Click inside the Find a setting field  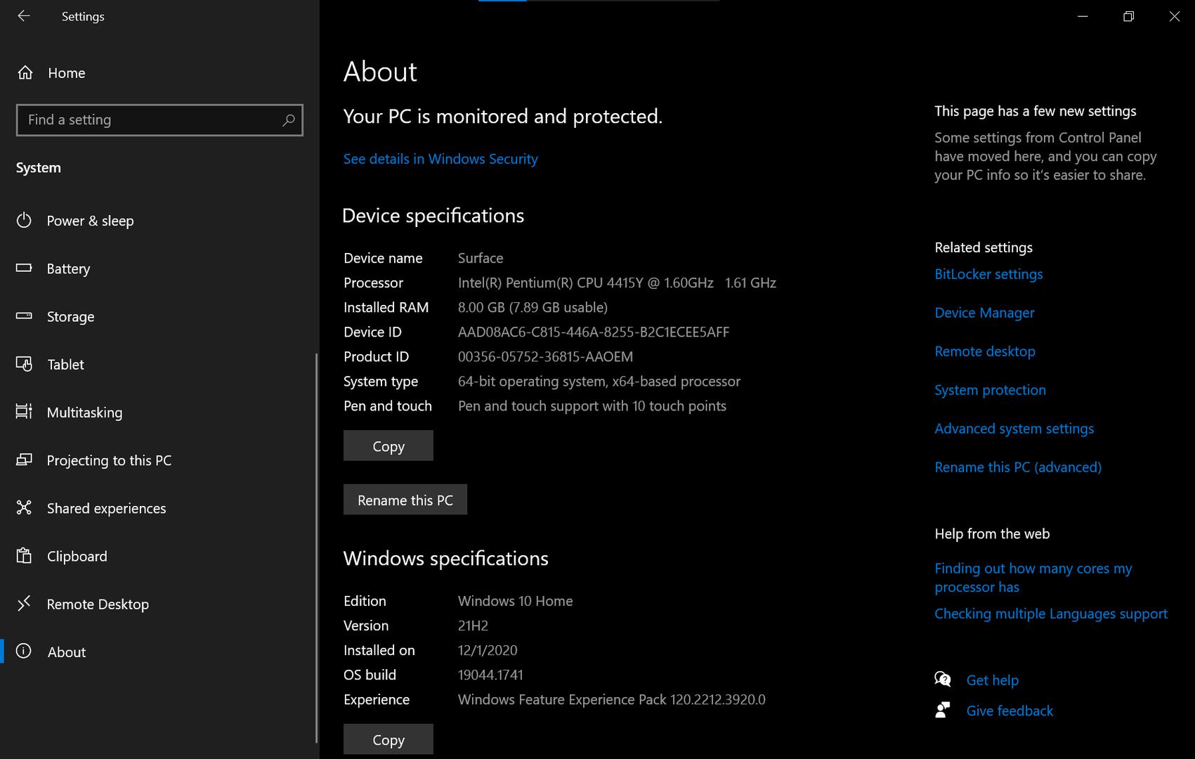(x=148, y=120)
